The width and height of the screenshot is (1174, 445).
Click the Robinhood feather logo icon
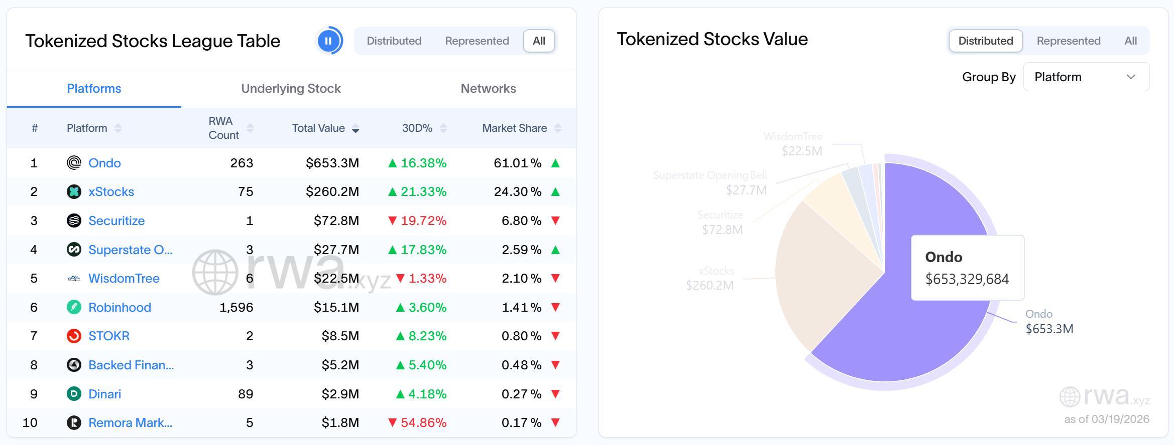[74, 307]
